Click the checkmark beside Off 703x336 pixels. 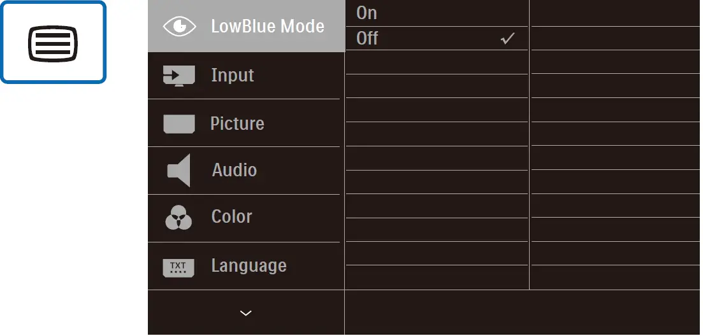(x=507, y=39)
